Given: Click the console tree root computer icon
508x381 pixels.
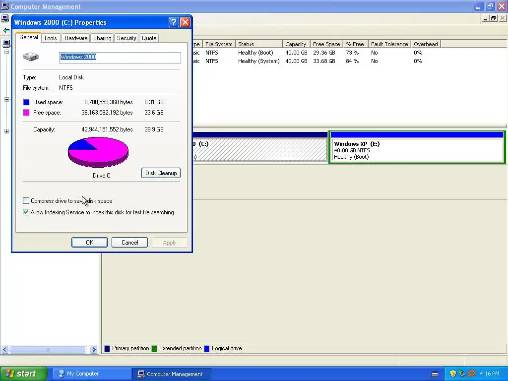Looking at the screenshot, I should [x=6, y=43].
